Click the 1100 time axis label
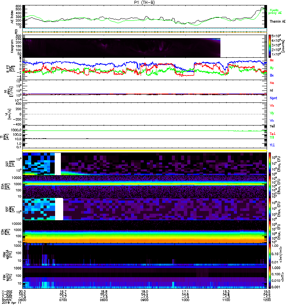 coord(226,300)
